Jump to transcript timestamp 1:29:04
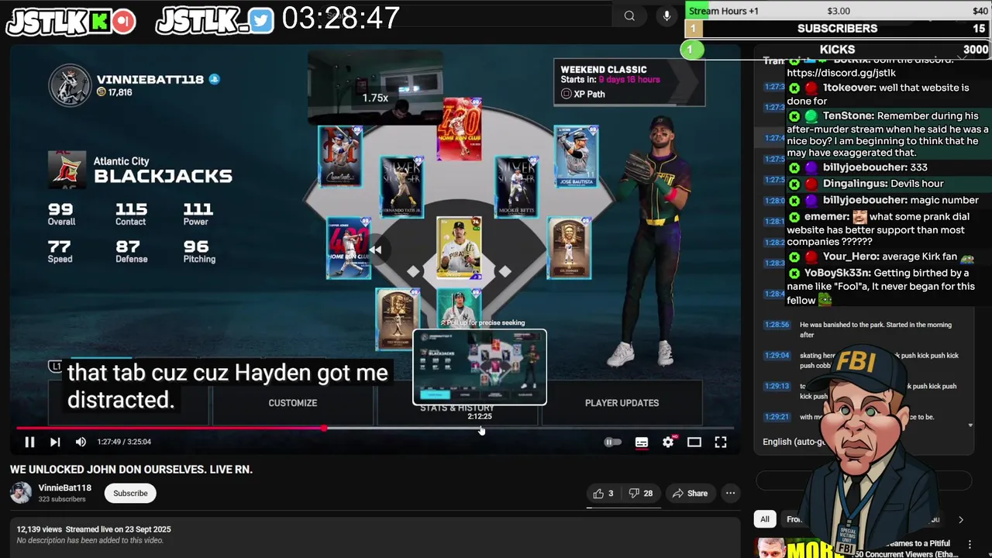This screenshot has width=992, height=558. pos(777,355)
